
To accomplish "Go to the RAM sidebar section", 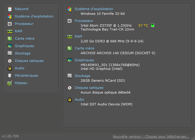I will point(18,31).
